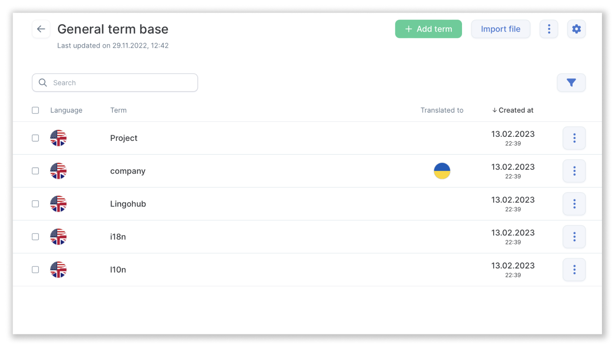Viewport: 615px width, 347px height.
Task: Sort by the Created at column
Action: 513,110
